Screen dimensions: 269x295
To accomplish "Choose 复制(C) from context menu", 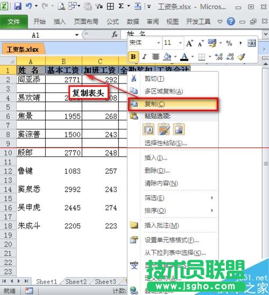I will (173, 104).
